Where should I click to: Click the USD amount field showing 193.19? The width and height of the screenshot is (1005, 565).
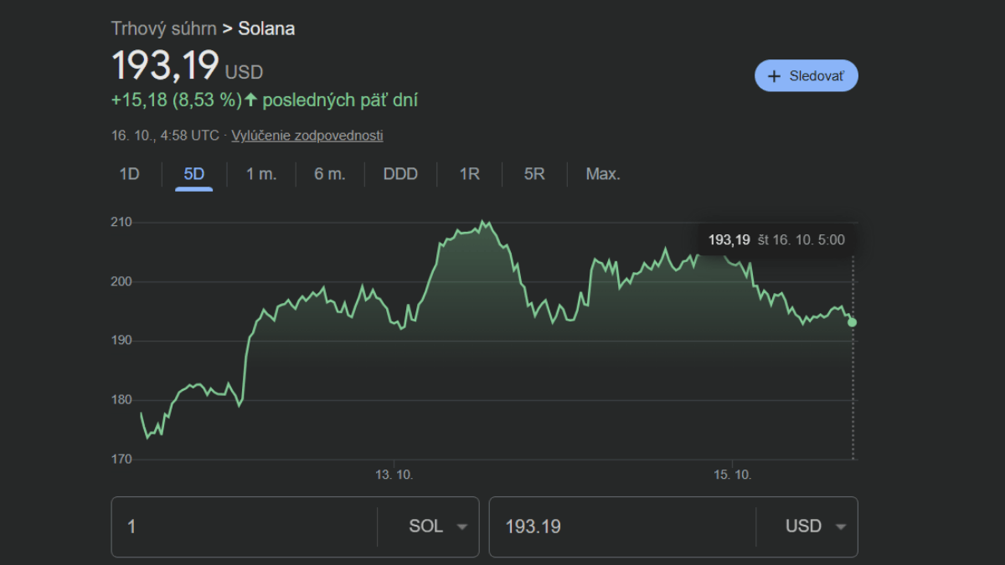(x=622, y=526)
